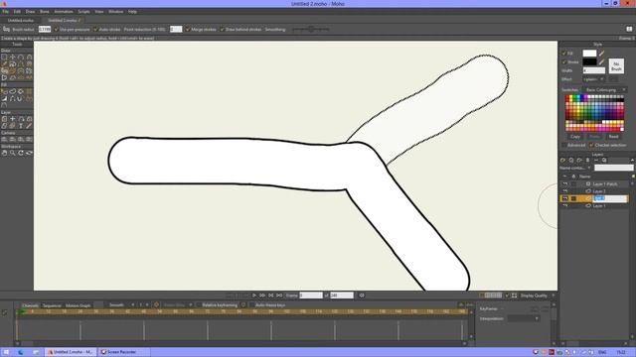The image size is (636, 357).
Task: Select the Pan Workspace hand tool
Action: click(x=4, y=153)
